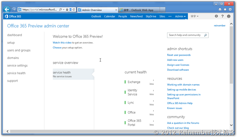Click Lync in current health list
237x137 pixels.
click(131, 103)
